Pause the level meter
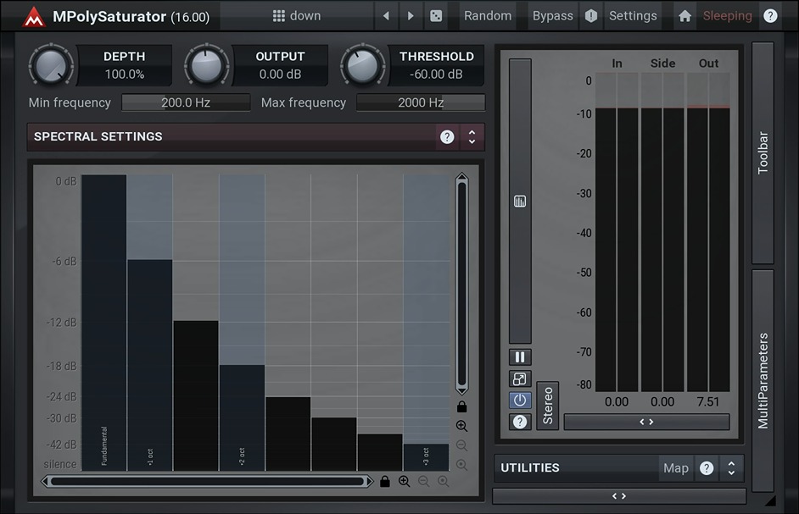 tap(520, 356)
